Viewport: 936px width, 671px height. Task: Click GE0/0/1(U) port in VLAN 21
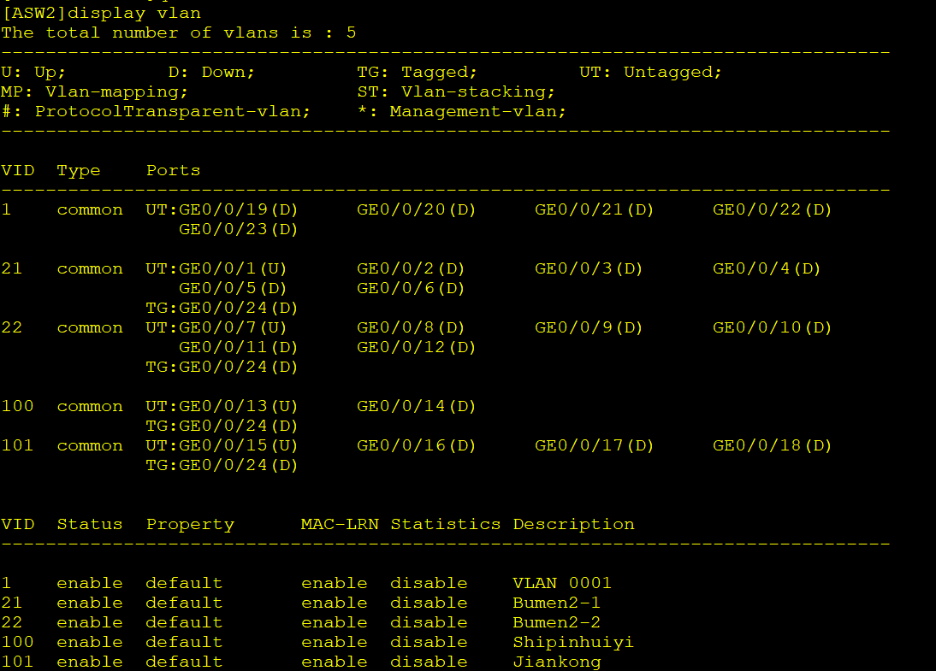(x=233, y=269)
